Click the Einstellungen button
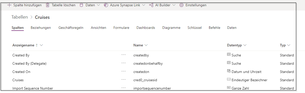 (193, 5)
